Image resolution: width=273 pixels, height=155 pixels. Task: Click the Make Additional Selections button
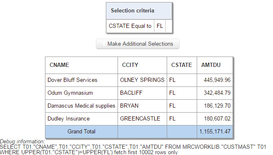[138, 44]
